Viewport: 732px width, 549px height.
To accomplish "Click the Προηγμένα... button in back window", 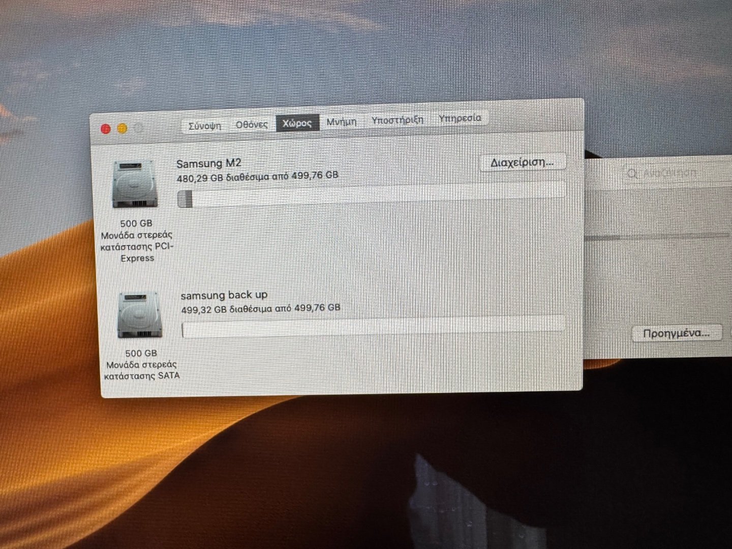I will (x=676, y=333).
